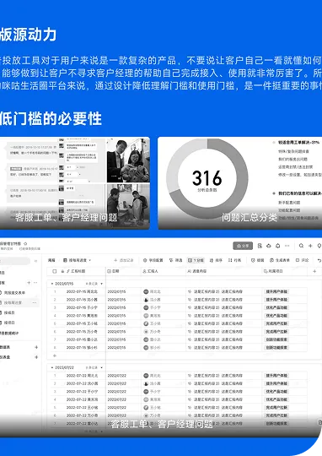
Task: Click date cell in first 2022/07/22 row
Action: [123, 376]
